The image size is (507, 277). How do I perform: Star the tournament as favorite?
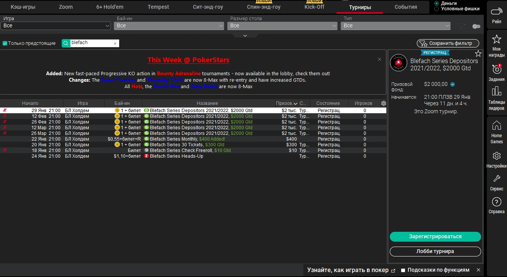tap(478, 54)
